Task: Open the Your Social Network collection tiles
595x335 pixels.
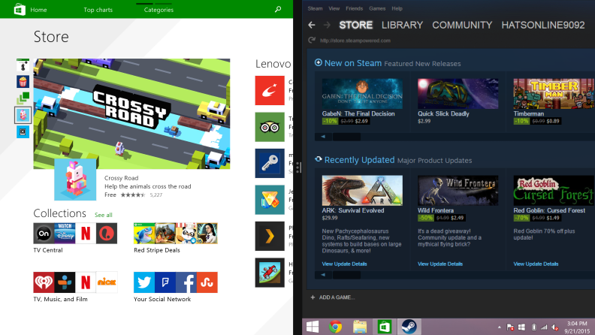Action: [176, 282]
